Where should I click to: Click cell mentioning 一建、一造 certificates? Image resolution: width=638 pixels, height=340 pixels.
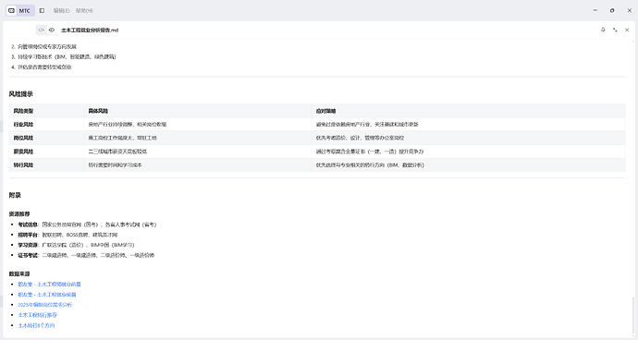click(468, 152)
